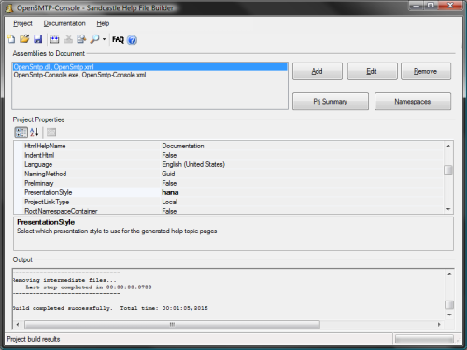Click the property grid scrollbar thumb
Image resolution: width=467 pixels, height=350 pixels.
point(448,170)
